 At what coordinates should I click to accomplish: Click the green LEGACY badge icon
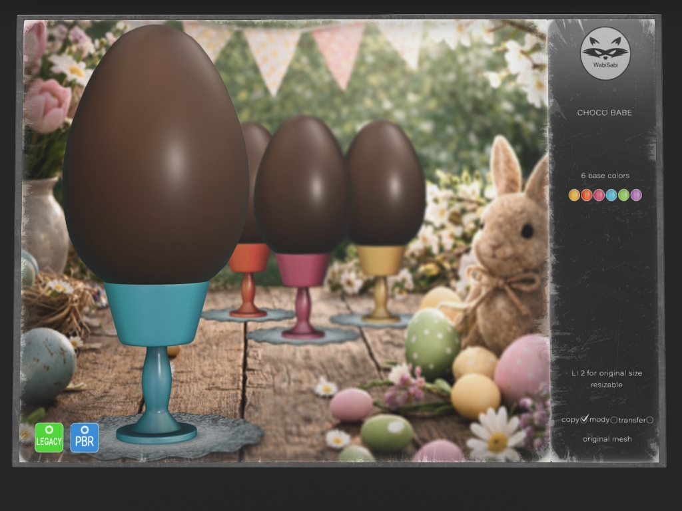(49, 438)
